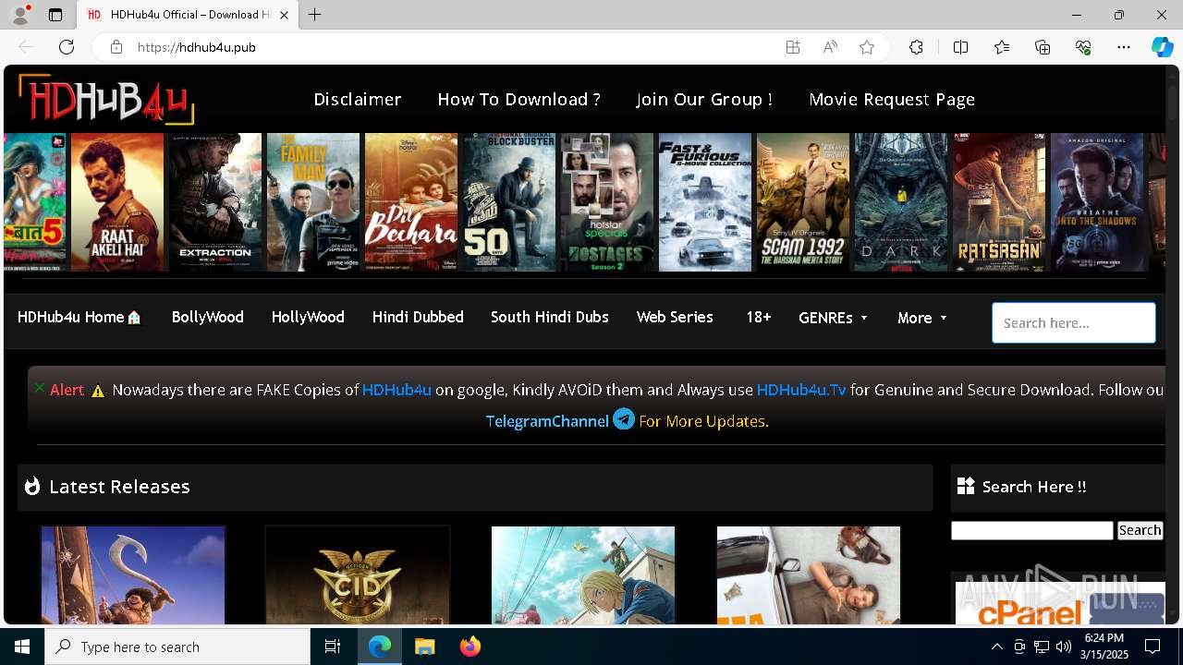Open BollyWood category
Viewport: 1183px width, 665px height.
coord(208,317)
